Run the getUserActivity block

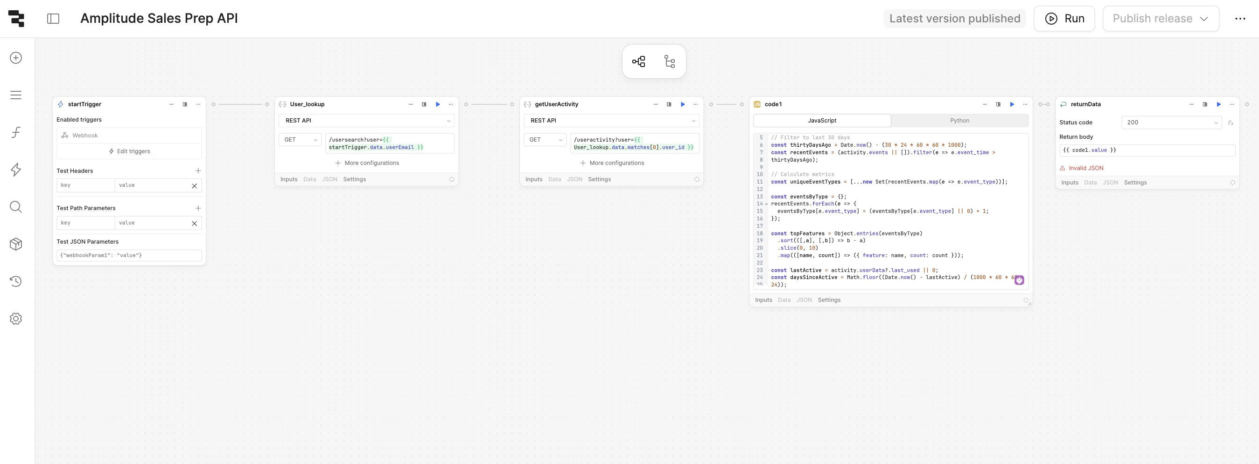[x=683, y=104]
